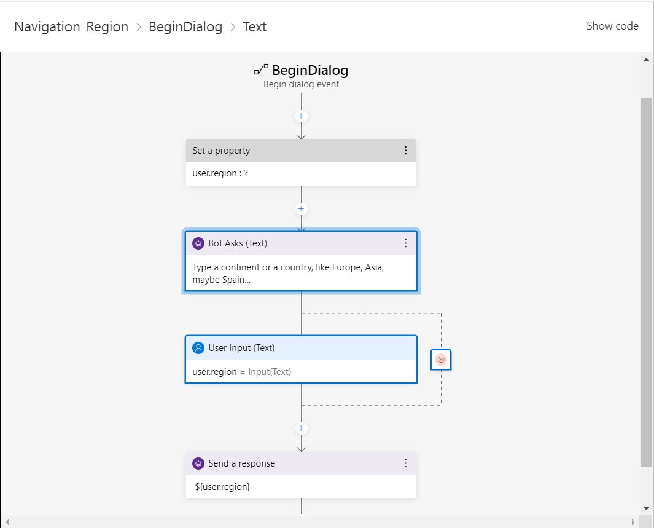Click the plus icon below Set a property
The height and width of the screenshot is (528, 654).
tap(301, 208)
